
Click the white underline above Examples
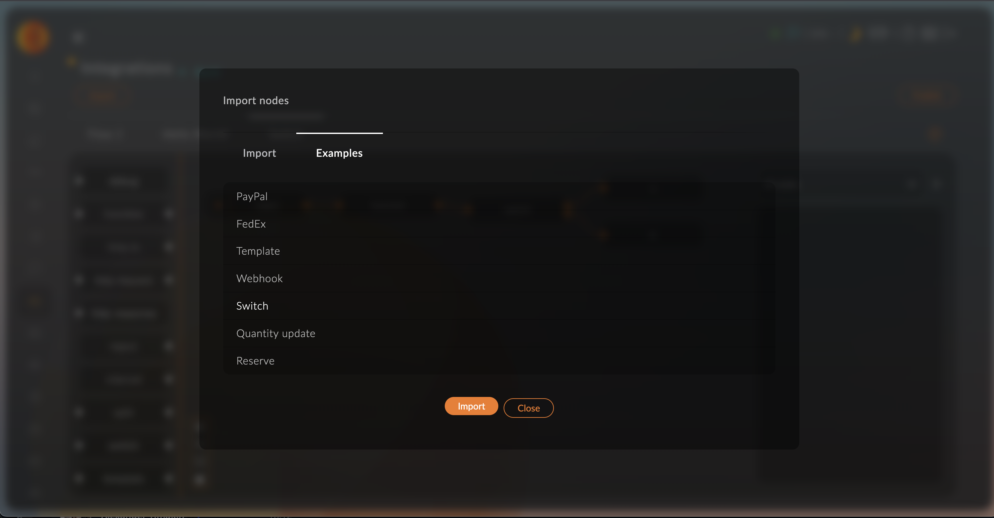tap(339, 133)
